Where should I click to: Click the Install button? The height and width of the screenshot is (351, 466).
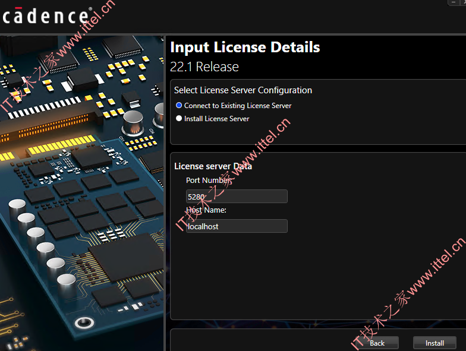coord(434,343)
